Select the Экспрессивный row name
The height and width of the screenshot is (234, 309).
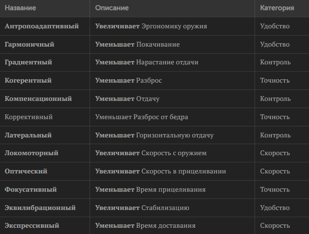pos(32,225)
